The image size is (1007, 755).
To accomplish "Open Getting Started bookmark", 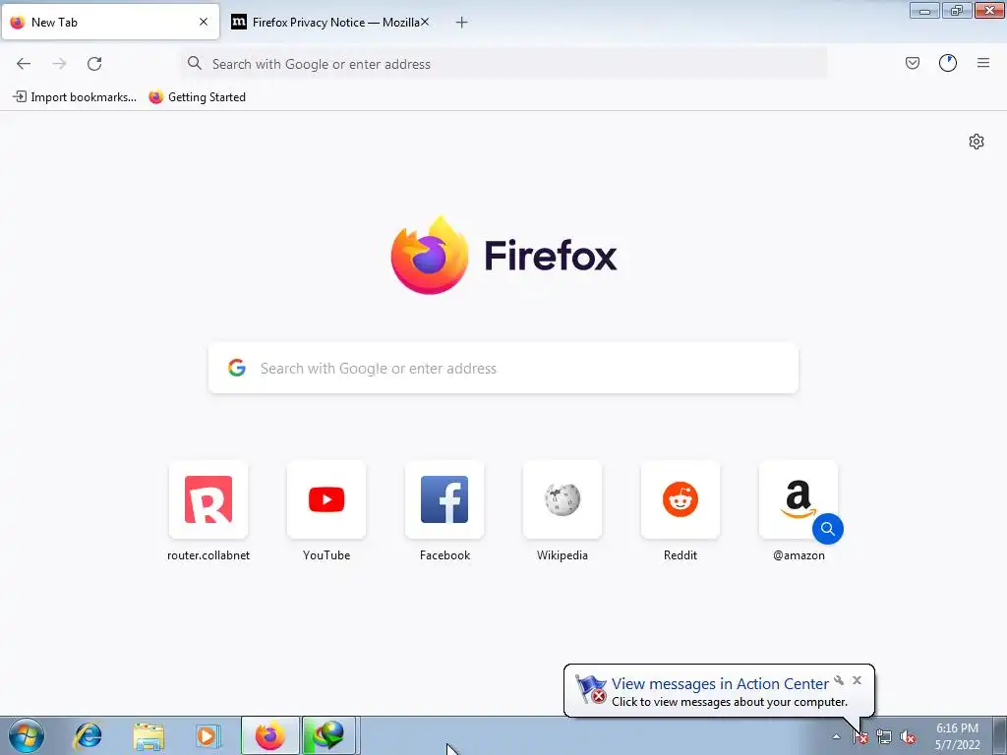I will pyautogui.click(x=197, y=97).
